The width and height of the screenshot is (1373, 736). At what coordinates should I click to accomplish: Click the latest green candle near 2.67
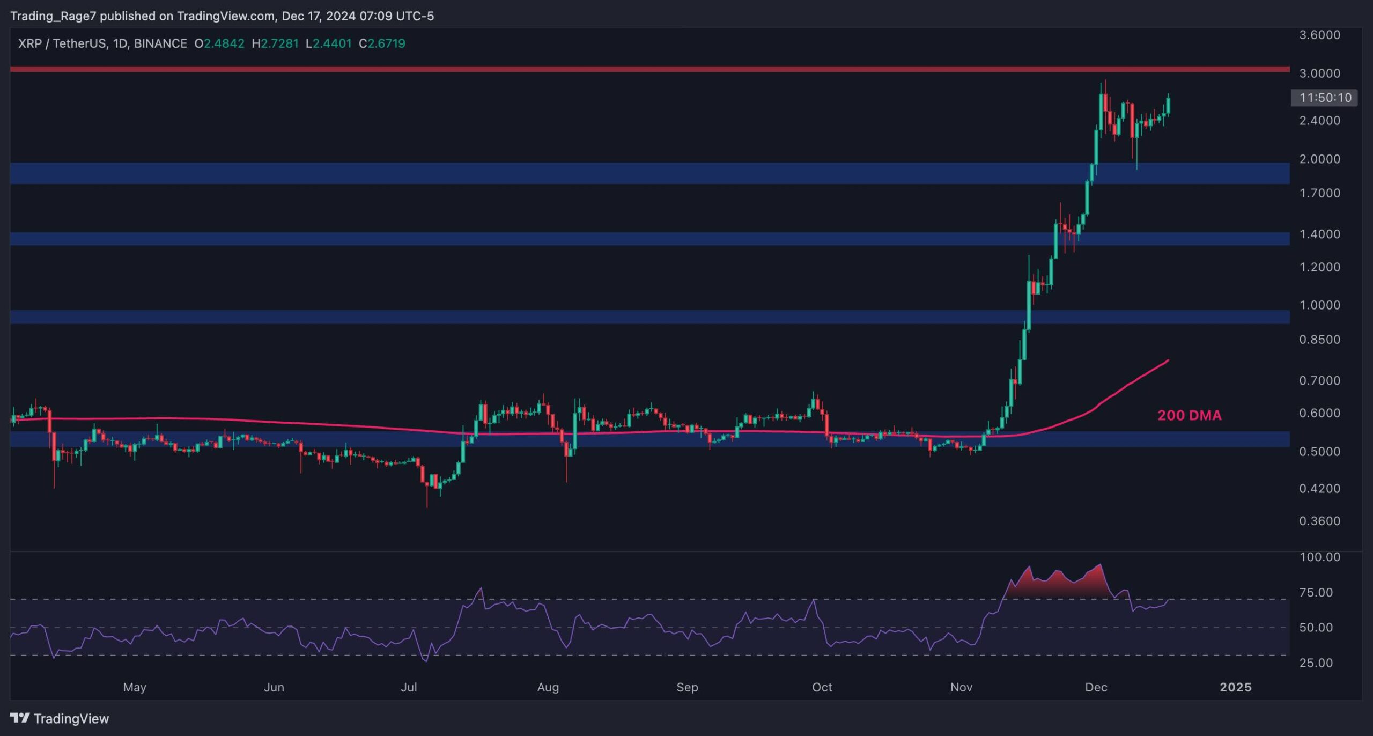[1168, 106]
